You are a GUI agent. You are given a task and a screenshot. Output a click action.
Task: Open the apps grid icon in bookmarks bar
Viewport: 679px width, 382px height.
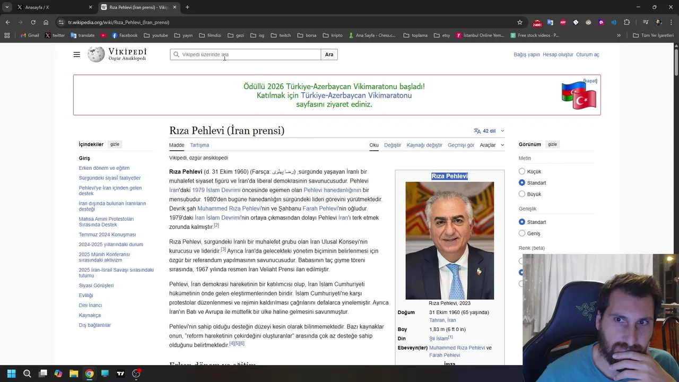pos(7,36)
